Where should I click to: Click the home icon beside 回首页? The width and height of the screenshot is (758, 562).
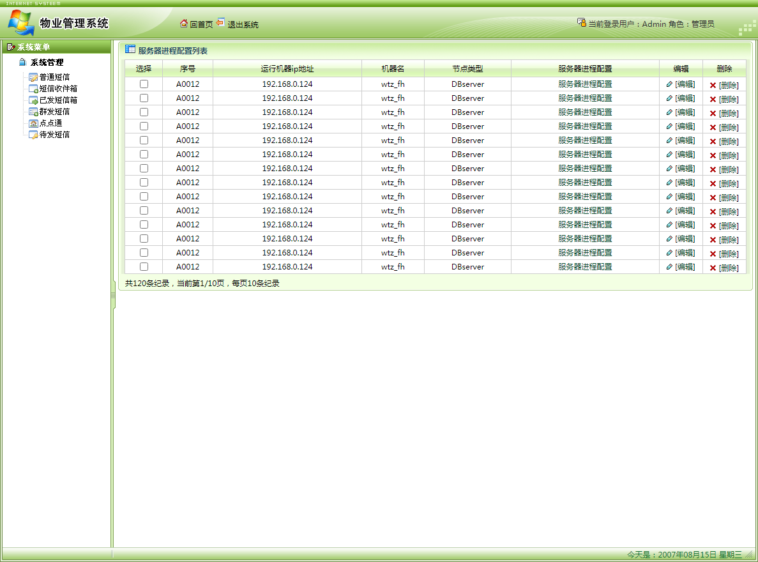(x=184, y=23)
